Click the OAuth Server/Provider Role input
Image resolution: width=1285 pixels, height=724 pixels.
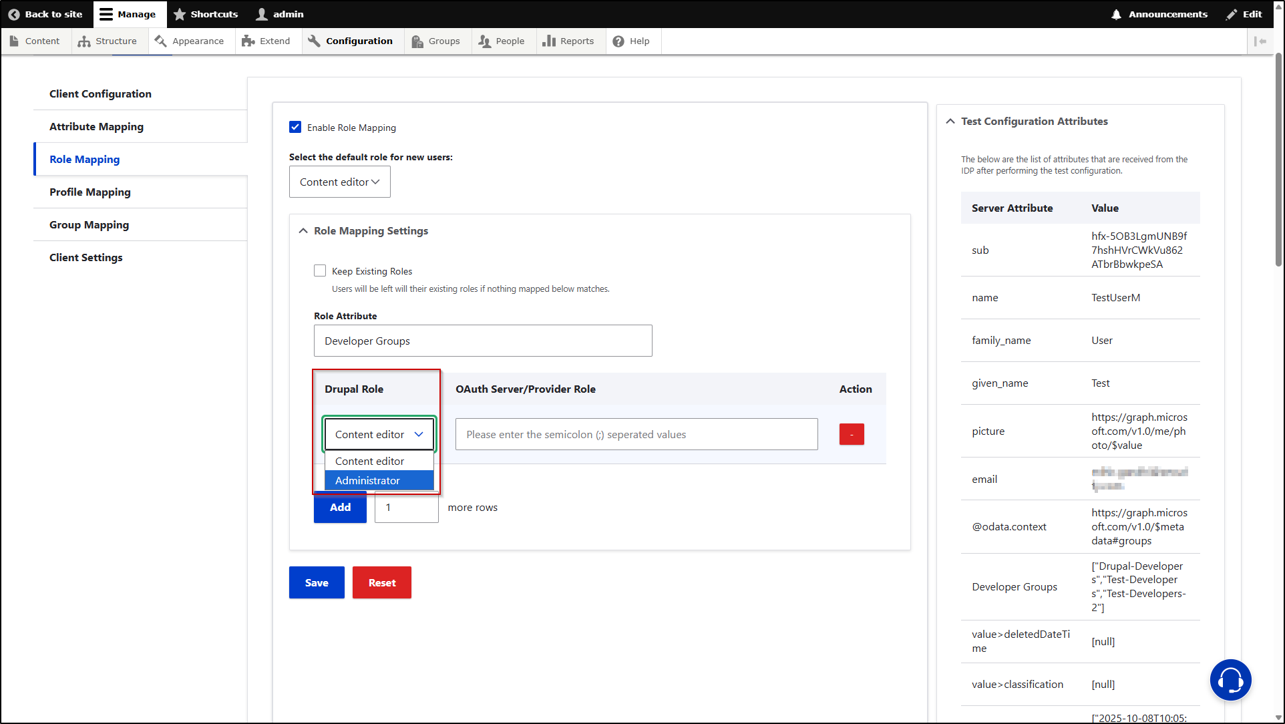tap(636, 434)
